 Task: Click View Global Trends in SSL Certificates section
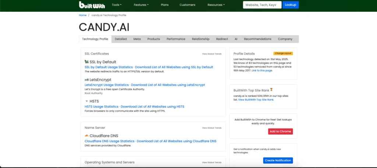(x=212, y=54)
